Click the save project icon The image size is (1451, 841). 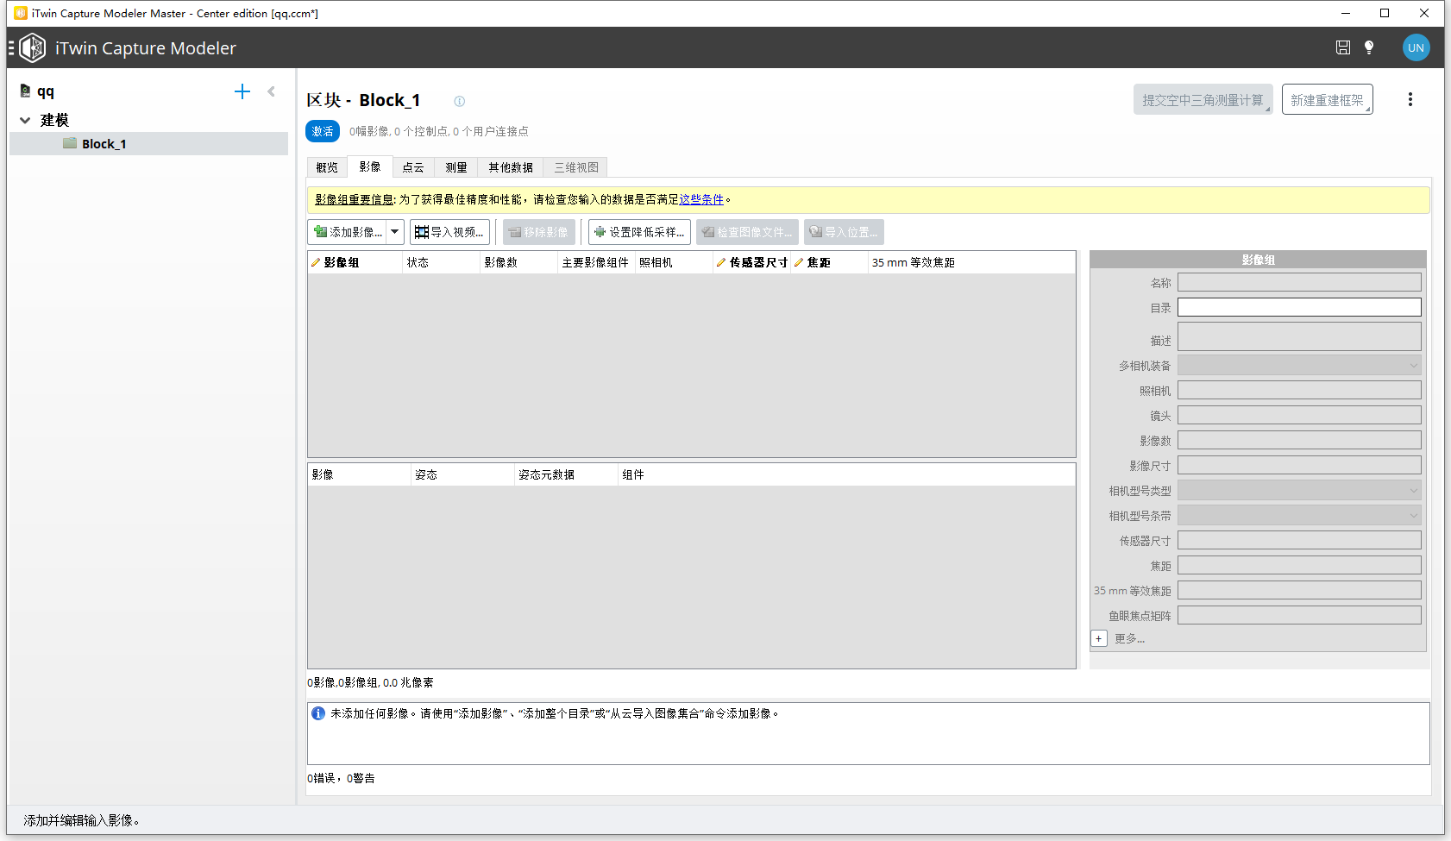click(x=1343, y=47)
